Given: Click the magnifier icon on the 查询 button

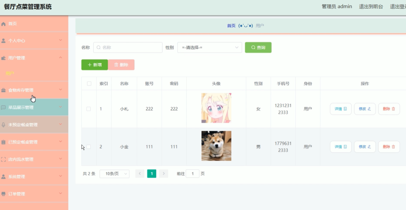Looking at the screenshot, I should 253,47.
